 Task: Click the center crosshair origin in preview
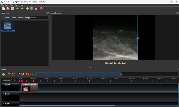[115, 38]
